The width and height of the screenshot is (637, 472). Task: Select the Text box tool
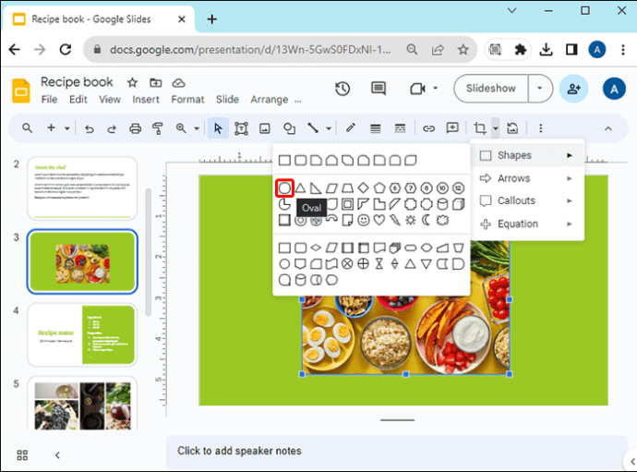241,128
